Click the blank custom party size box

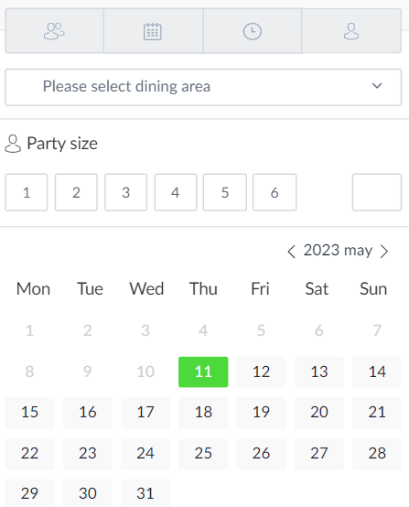377,192
